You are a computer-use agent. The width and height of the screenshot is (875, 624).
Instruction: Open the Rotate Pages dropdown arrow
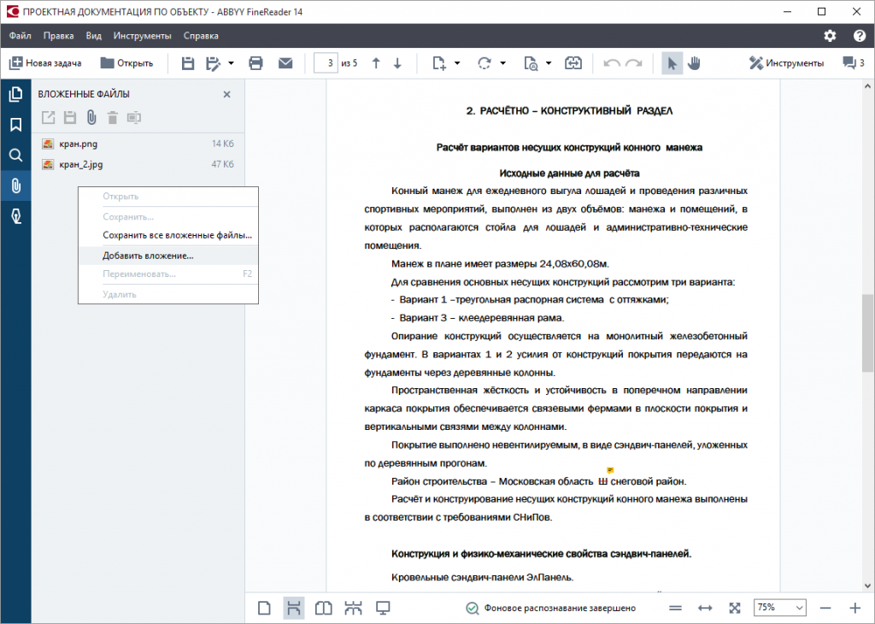502,63
